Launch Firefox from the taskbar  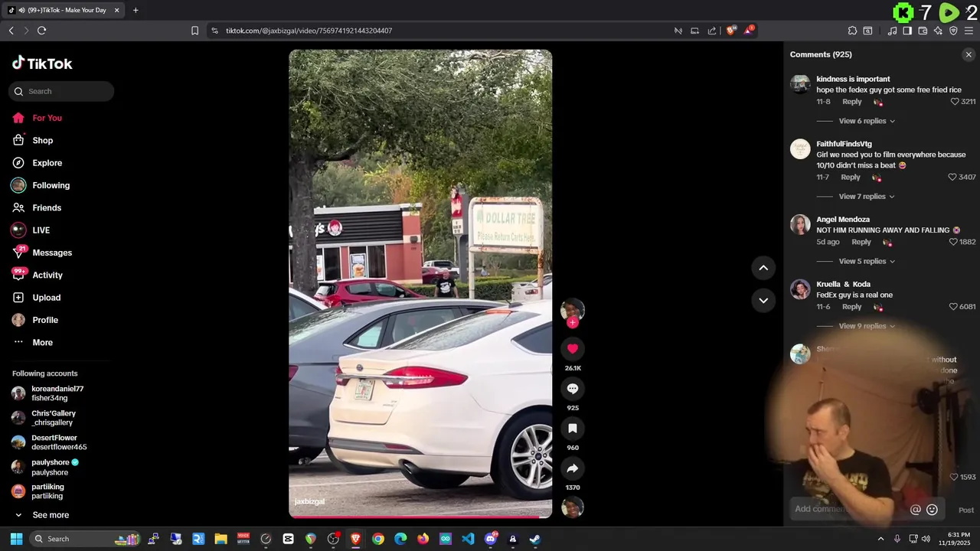(423, 539)
